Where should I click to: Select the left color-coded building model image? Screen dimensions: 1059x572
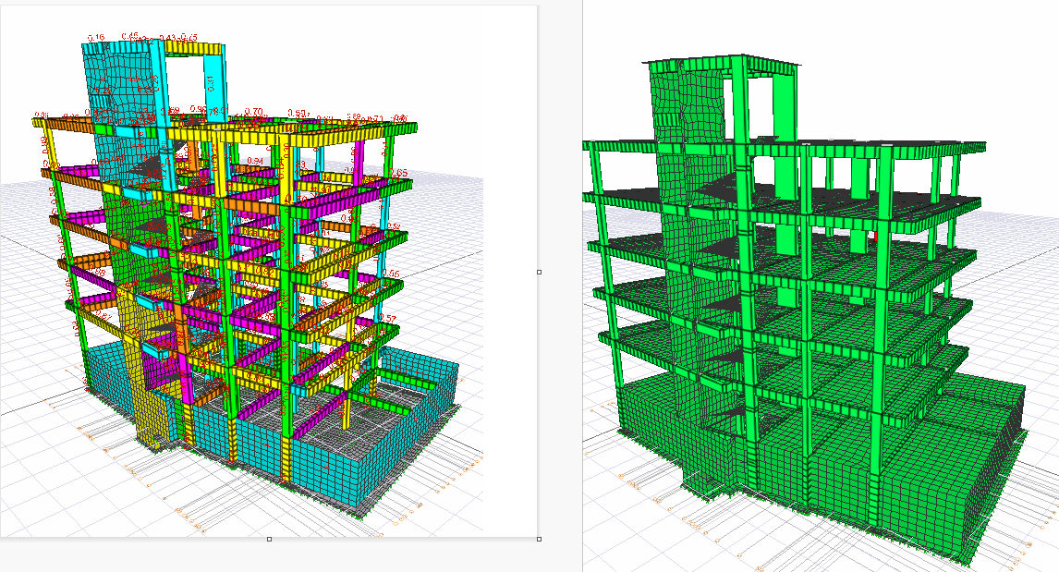tap(269, 270)
